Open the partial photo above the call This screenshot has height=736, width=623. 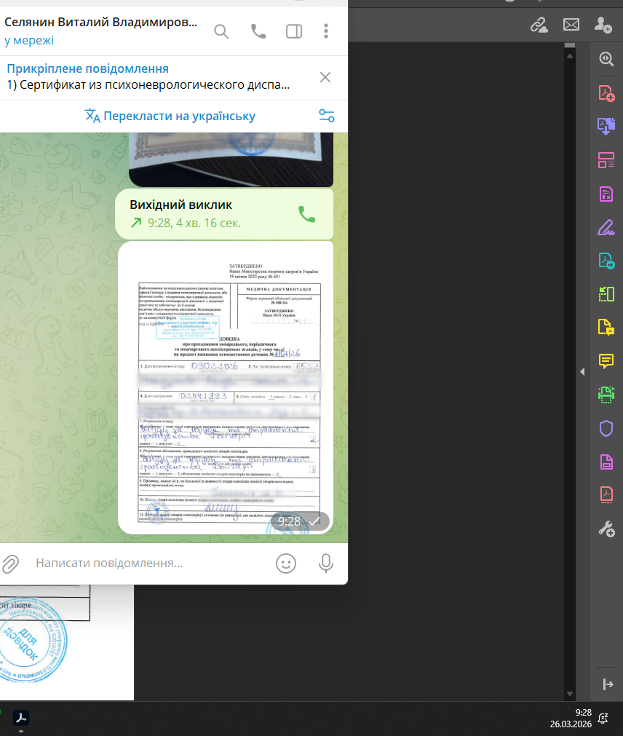point(231,159)
